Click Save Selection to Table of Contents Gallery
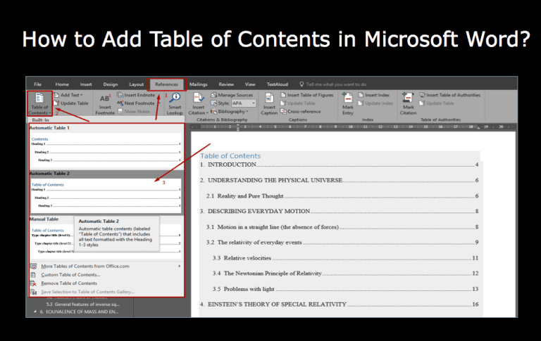Image resolution: width=541 pixels, height=341 pixels. 87,292
